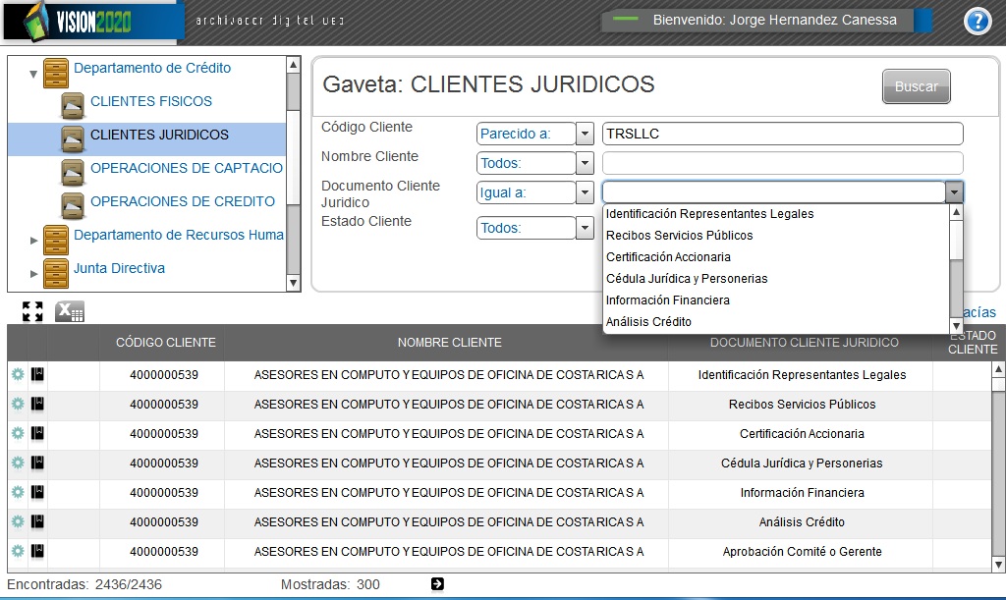Open Departamento de Crédito cabinet label
1006x600 pixels.
[152, 68]
